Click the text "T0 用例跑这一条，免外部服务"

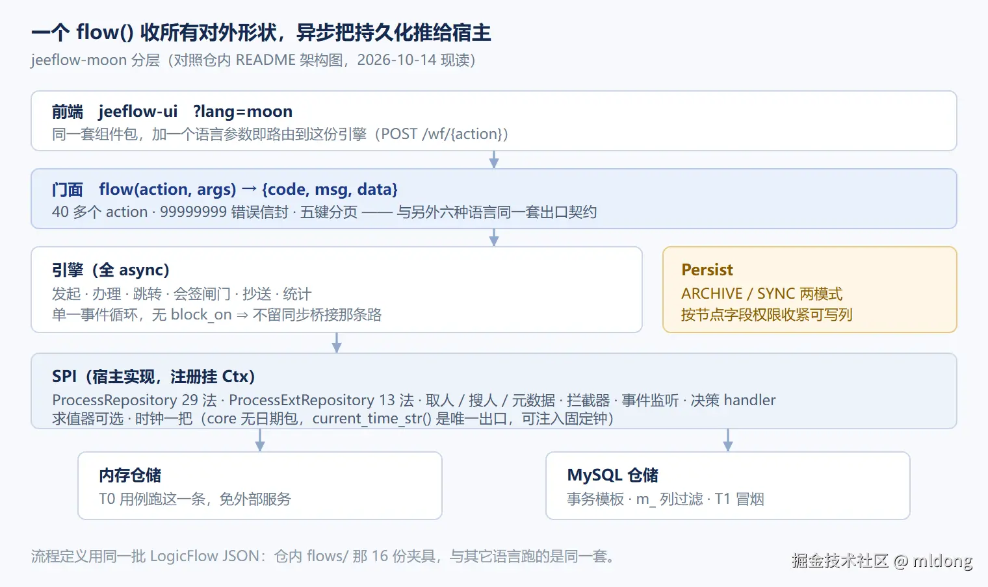pos(195,499)
